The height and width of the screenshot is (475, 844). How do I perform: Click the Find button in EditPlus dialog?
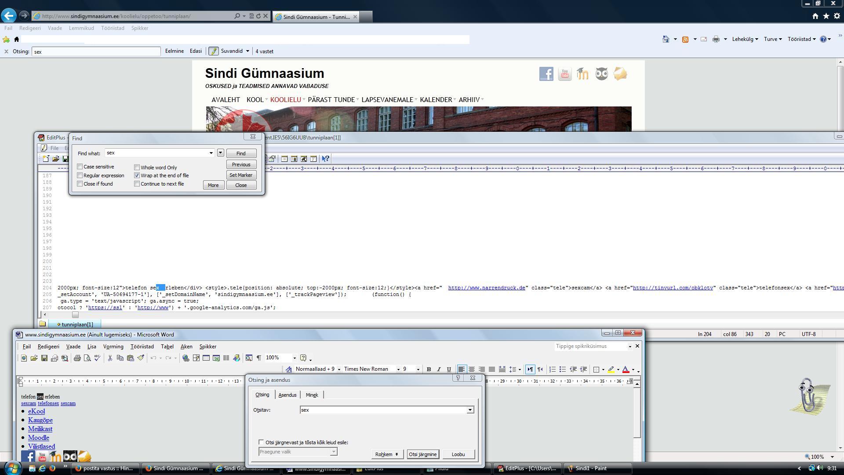click(241, 153)
